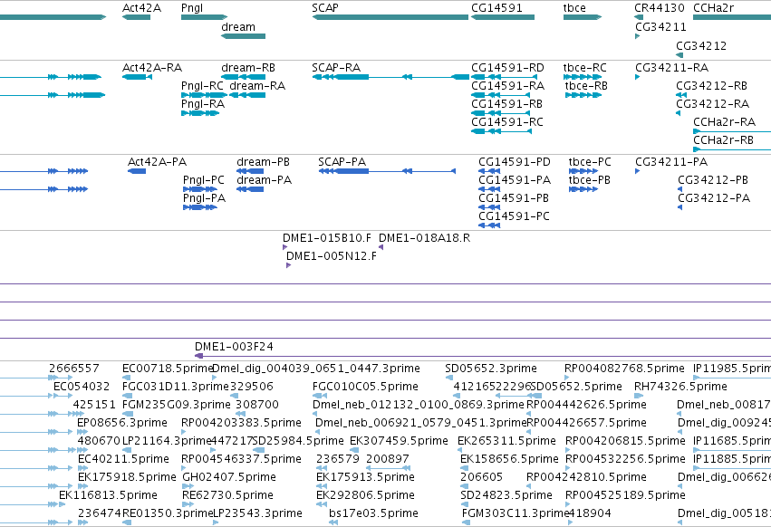Click the CG34212-PA protein label
Screen dimensions: 771x527
point(714,198)
